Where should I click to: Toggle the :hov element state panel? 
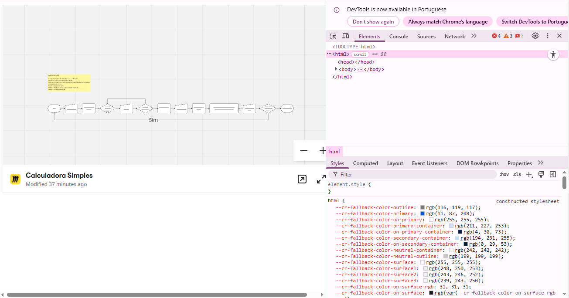click(x=504, y=175)
